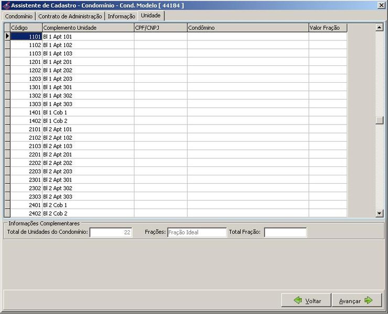This screenshot has height=314, width=388.
Task: Click the Total Fração input field
Action: pos(285,232)
